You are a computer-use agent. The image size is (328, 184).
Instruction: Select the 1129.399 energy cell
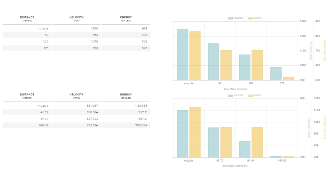coord(126,106)
